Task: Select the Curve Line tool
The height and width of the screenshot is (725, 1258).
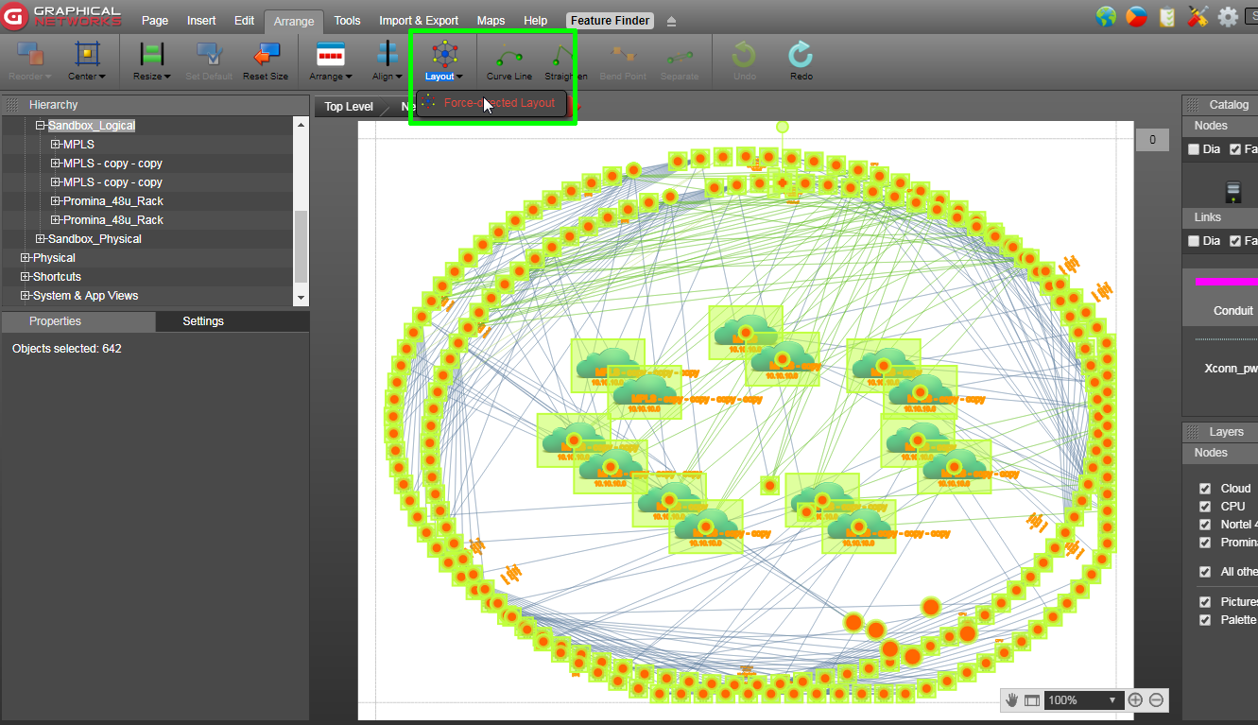Action: click(509, 56)
